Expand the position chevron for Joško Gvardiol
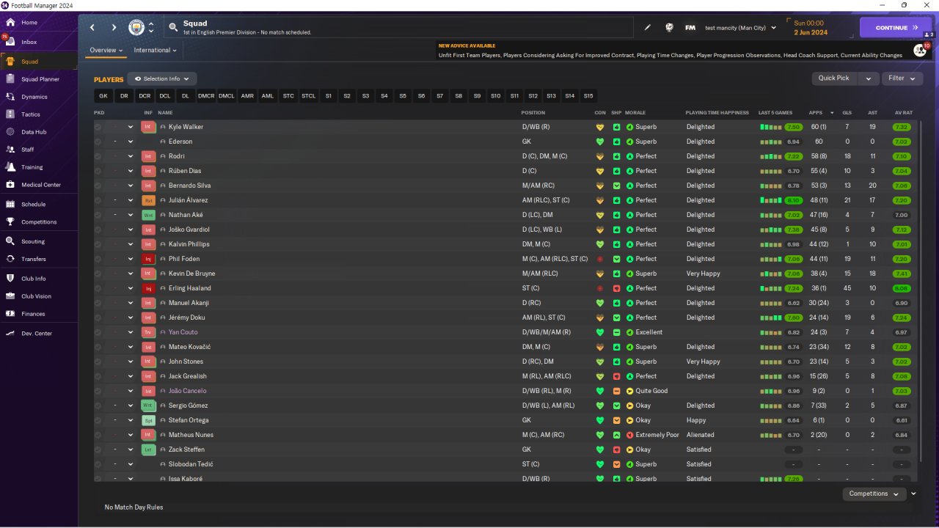This screenshot has width=939, height=528. [x=131, y=230]
